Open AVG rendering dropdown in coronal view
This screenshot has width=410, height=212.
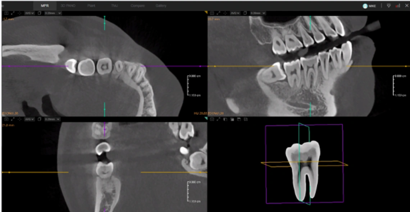point(29,119)
